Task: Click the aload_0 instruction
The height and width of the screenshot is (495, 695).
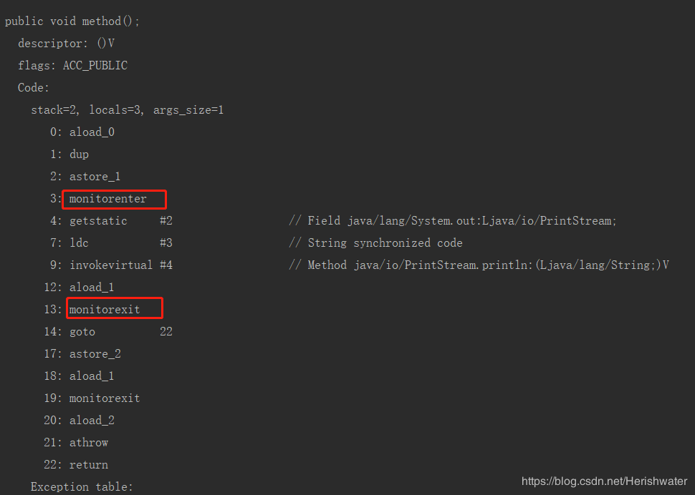Action: pyautogui.click(x=92, y=132)
